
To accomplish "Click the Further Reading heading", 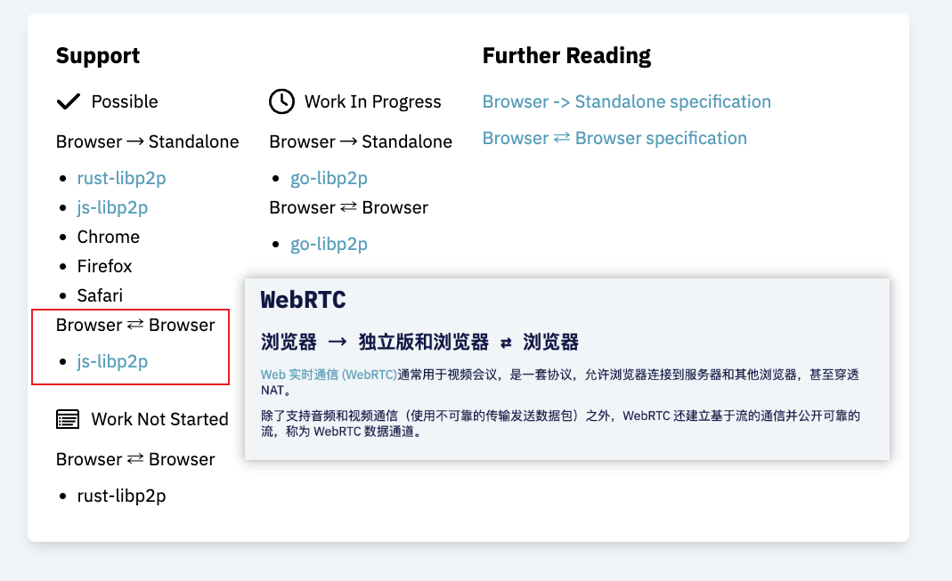I will coord(566,56).
